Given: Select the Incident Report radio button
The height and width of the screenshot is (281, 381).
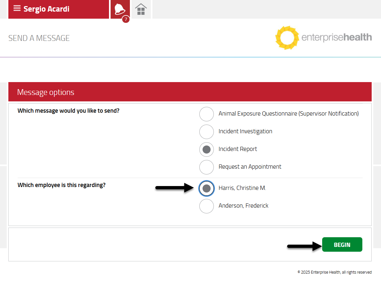Looking at the screenshot, I should [x=206, y=149].
